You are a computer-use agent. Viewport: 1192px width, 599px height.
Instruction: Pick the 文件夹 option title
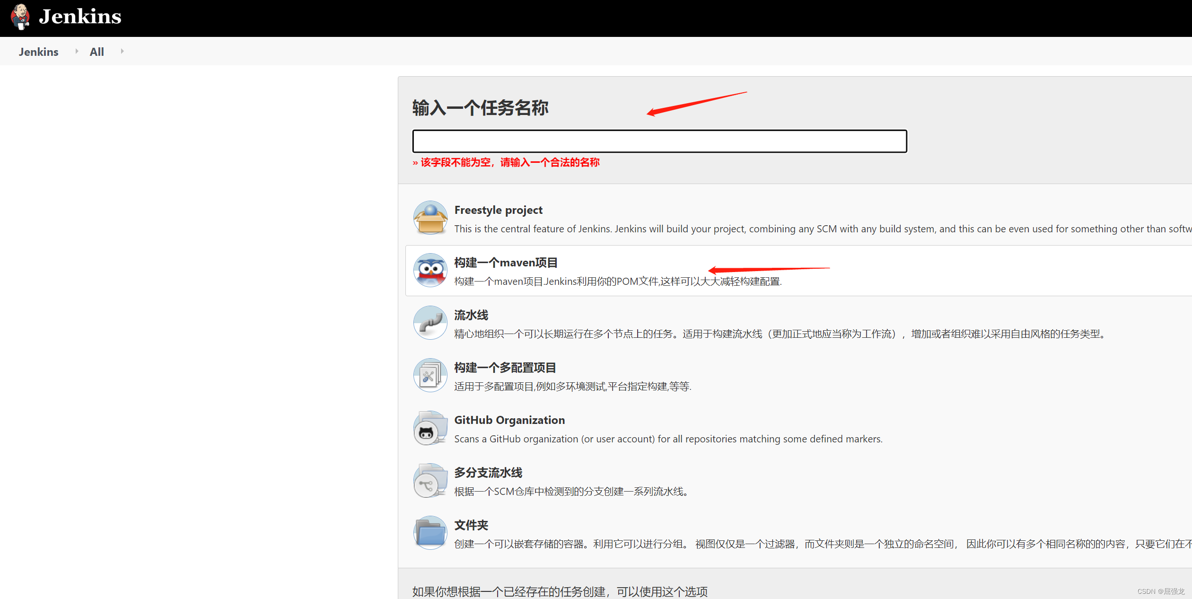pyautogui.click(x=471, y=525)
